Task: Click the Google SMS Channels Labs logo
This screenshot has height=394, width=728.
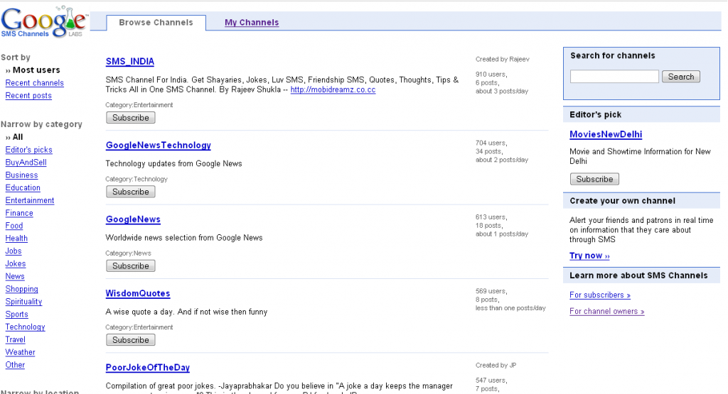Action: click(44, 22)
